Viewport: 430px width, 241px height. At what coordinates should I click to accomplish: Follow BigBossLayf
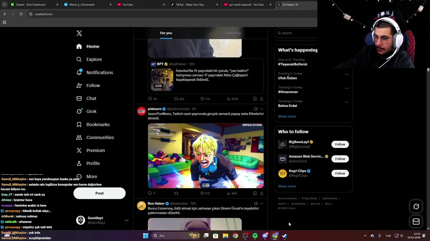pyautogui.click(x=340, y=144)
